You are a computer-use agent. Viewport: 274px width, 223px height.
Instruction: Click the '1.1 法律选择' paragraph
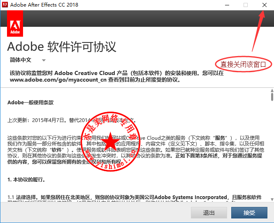135,199
